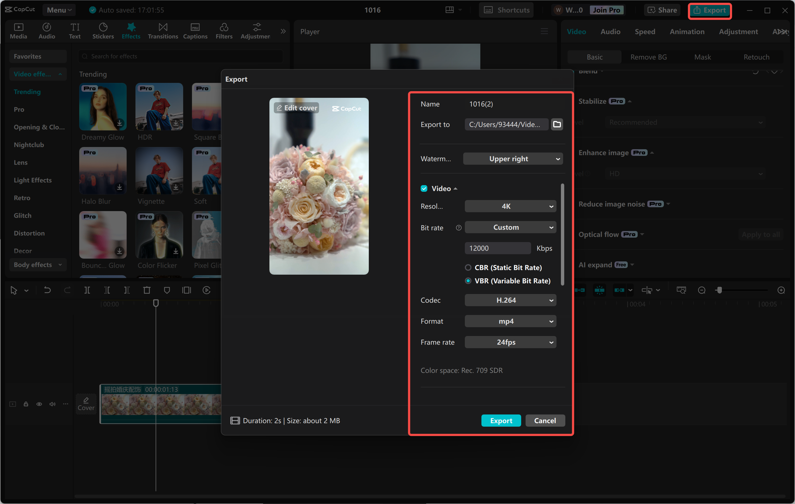The width and height of the screenshot is (795, 504).
Task: Click the undo arrow above the timeline
Action: pyautogui.click(x=47, y=290)
